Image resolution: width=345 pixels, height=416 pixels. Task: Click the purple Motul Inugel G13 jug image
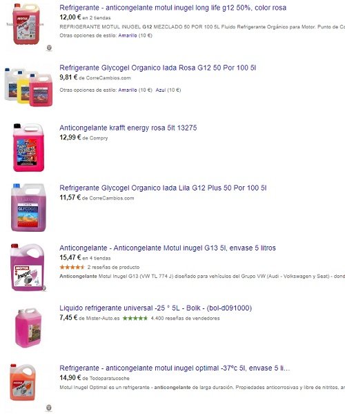(28, 268)
